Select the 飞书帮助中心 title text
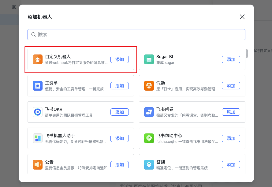The image size is (272, 187). (169, 136)
